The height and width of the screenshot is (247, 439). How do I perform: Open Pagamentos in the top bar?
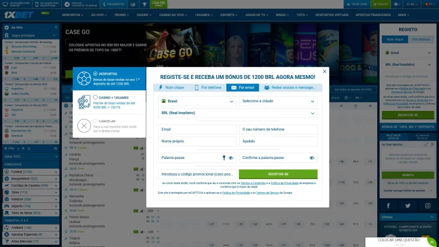coord(113,4)
